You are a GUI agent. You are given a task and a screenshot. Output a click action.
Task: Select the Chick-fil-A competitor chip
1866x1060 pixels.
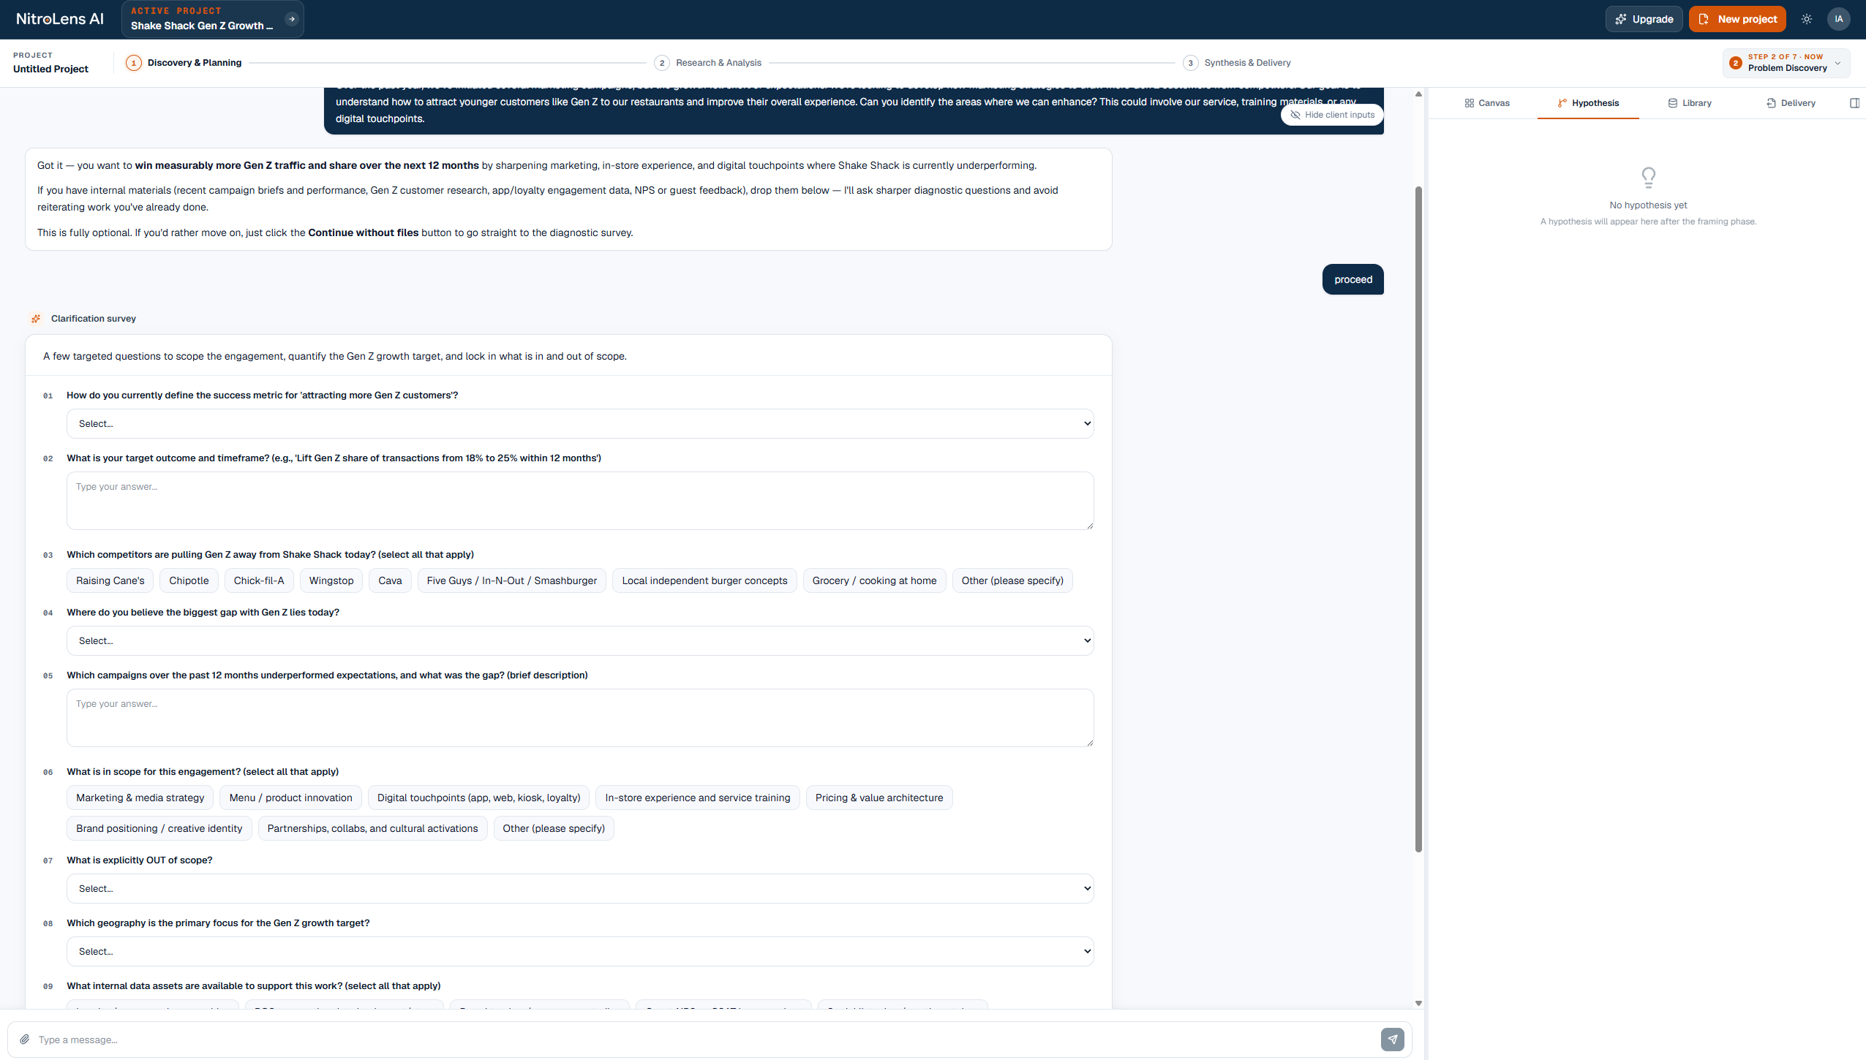(259, 580)
